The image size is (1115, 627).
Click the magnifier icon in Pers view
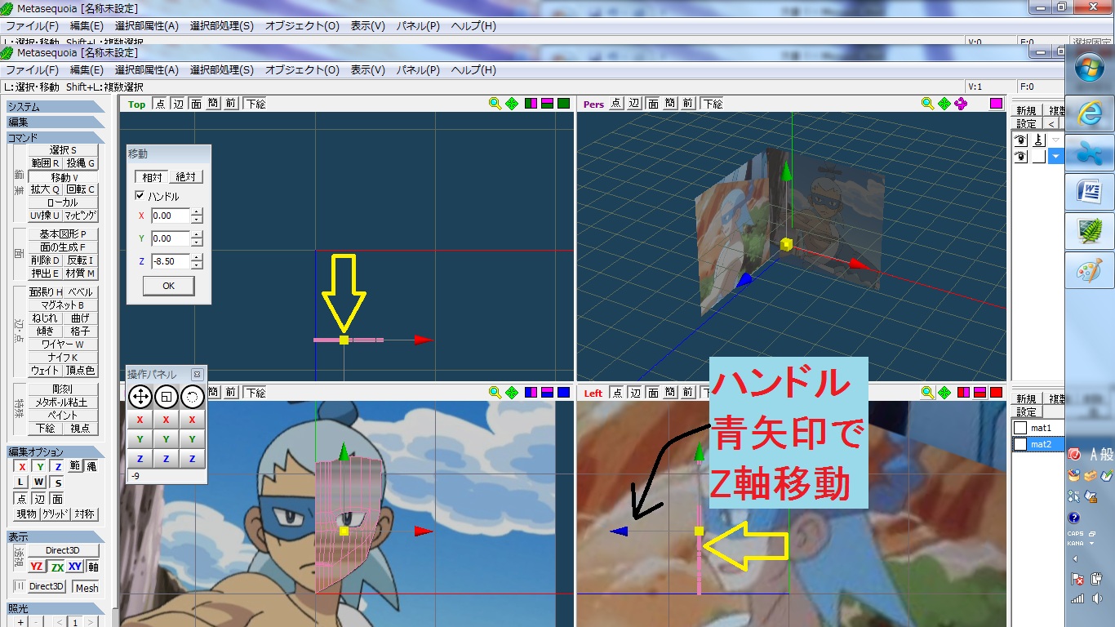pyautogui.click(x=927, y=104)
